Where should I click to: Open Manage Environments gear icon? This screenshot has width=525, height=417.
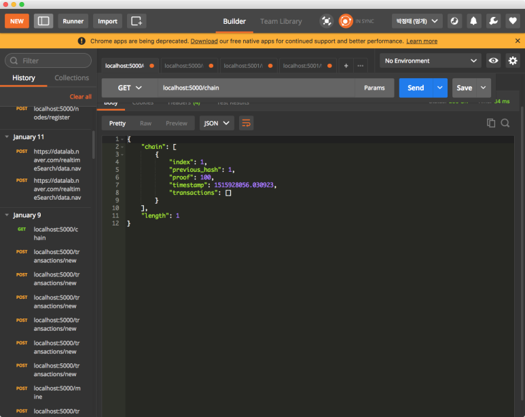coord(513,60)
